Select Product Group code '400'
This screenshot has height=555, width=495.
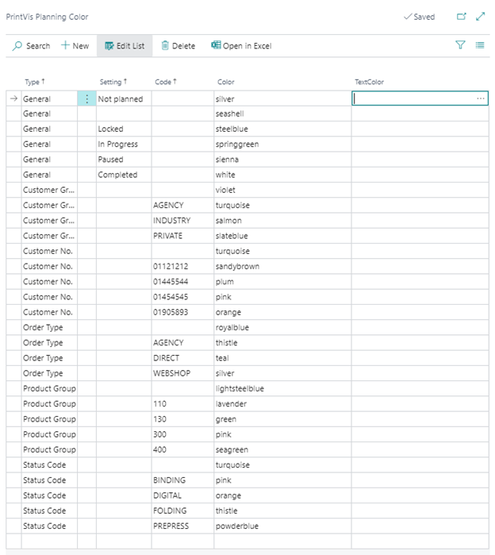coord(182,449)
